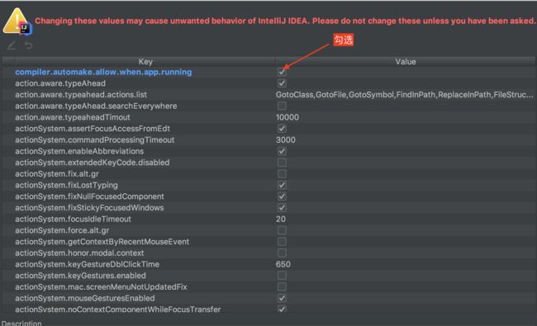537x326 pixels.
Task: Select actionSystem.extendedKeyCode.disabled key
Action: coord(93,162)
